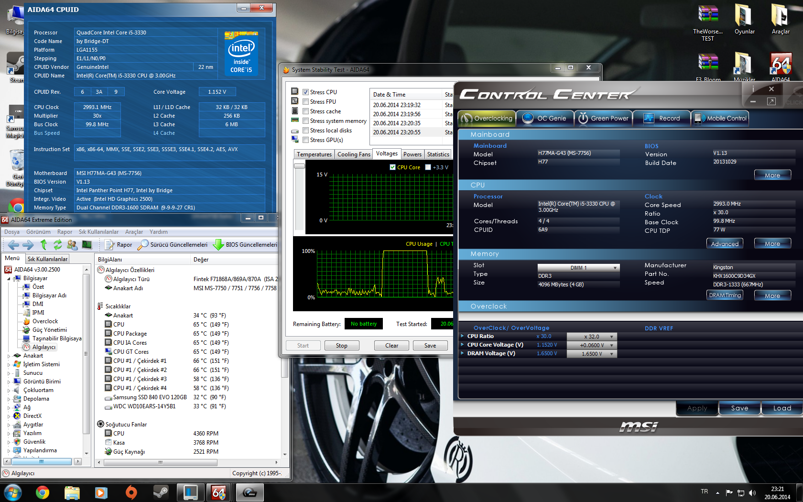Open the CPU Ratio x 32.0 dropdown
The height and width of the screenshot is (502, 803).
click(x=592, y=337)
